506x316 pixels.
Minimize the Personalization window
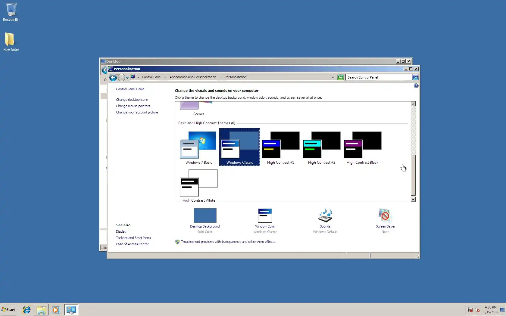click(x=406, y=69)
